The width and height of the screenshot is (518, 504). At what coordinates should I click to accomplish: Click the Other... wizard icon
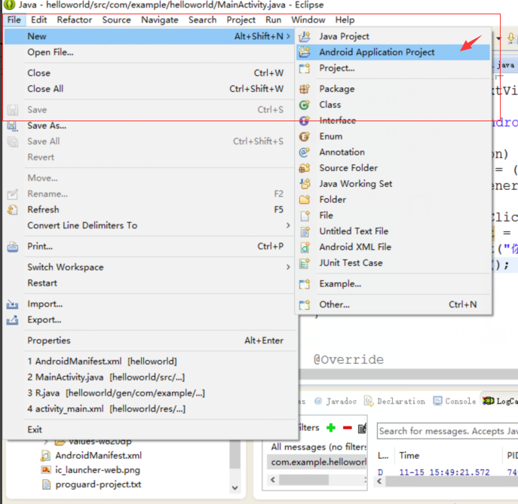pos(305,304)
